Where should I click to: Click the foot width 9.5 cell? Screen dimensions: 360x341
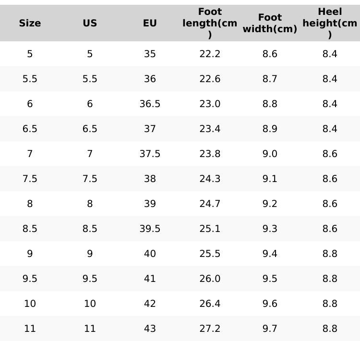270,279
